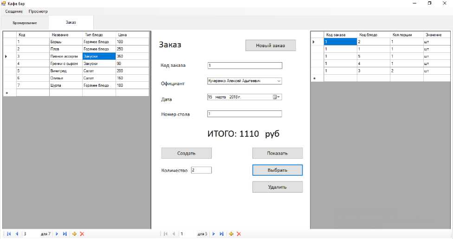Viewport: 453px width, 239px height.
Task: Switch to the Заказ tab
Action: tap(71, 22)
